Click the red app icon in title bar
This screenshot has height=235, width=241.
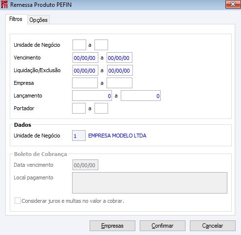4,4
